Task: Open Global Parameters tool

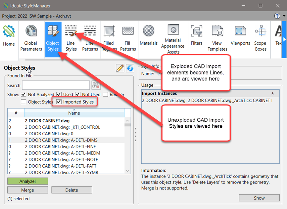Action: pos(31,38)
